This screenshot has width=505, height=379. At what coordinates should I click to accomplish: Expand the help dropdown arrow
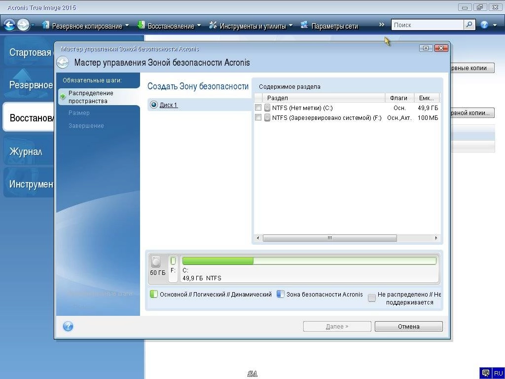point(495,25)
